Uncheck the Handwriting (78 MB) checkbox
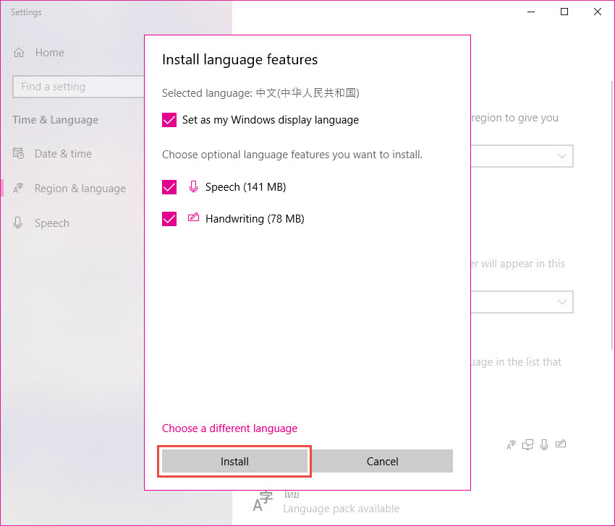Image resolution: width=615 pixels, height=526 pixels. click(x=169, y=219)
